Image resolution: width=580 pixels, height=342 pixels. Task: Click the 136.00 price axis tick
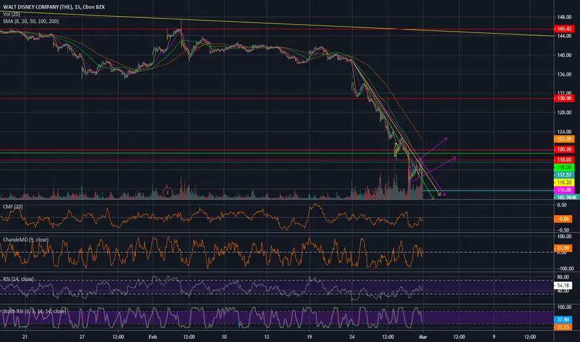pyautogui.click(x=564, y=75)
